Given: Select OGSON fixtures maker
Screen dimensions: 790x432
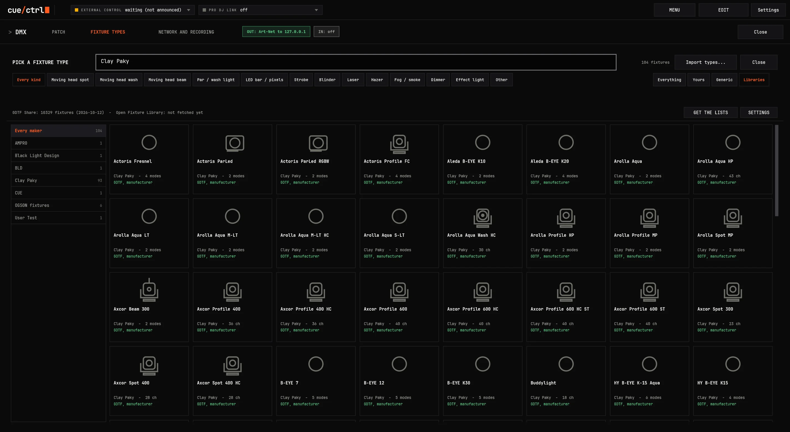Looking at the screenshot, I should coord(58,205).
